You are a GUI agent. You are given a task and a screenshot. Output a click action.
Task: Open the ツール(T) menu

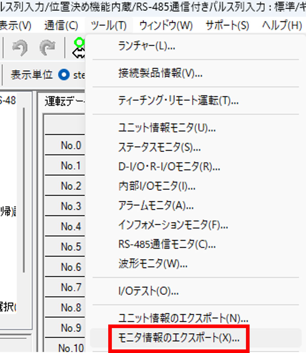coord(109,25)
